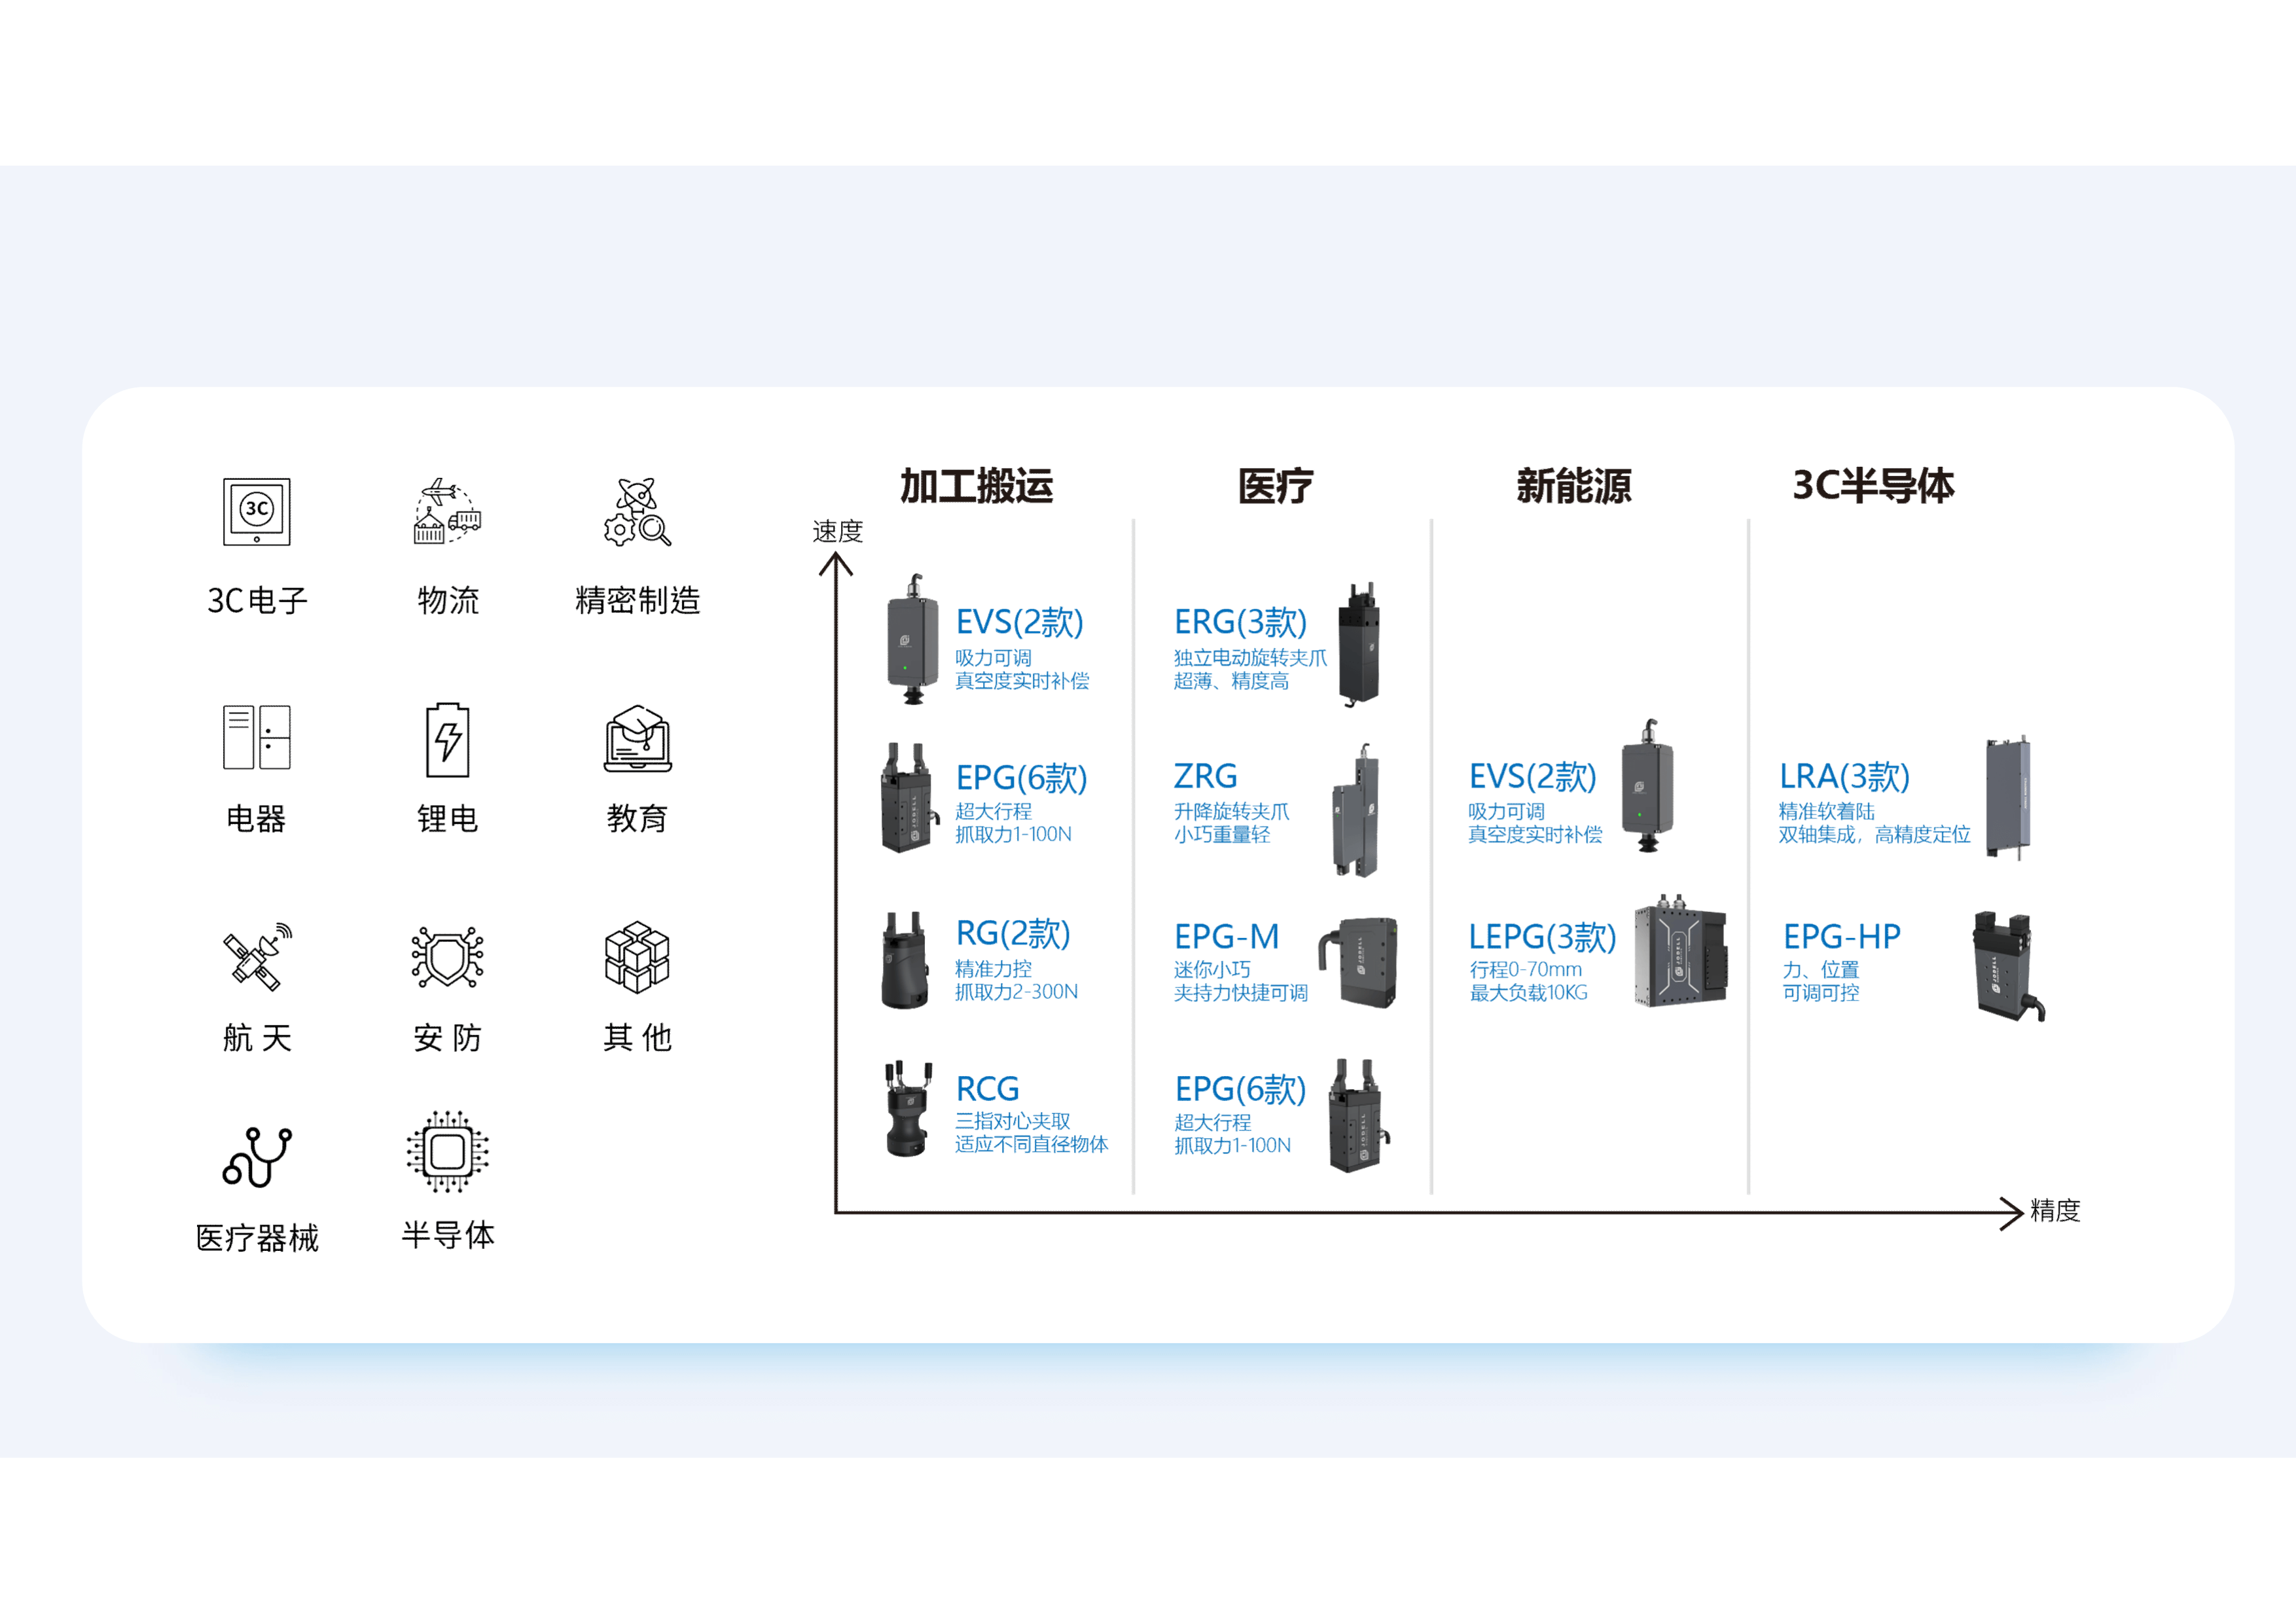The image size is (2296, 1624).
Task: Click the 新能源 column heading
Action: point(1574,486)
